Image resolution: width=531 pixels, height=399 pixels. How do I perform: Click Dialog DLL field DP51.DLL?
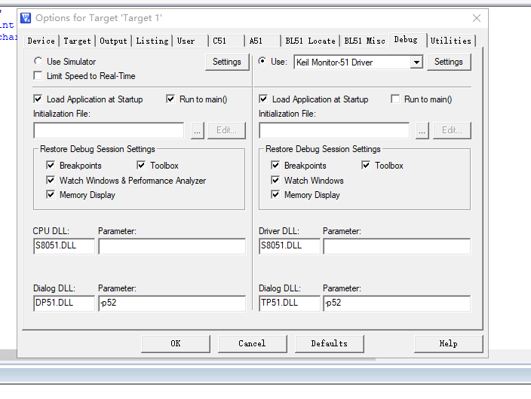tap(64, 303)
